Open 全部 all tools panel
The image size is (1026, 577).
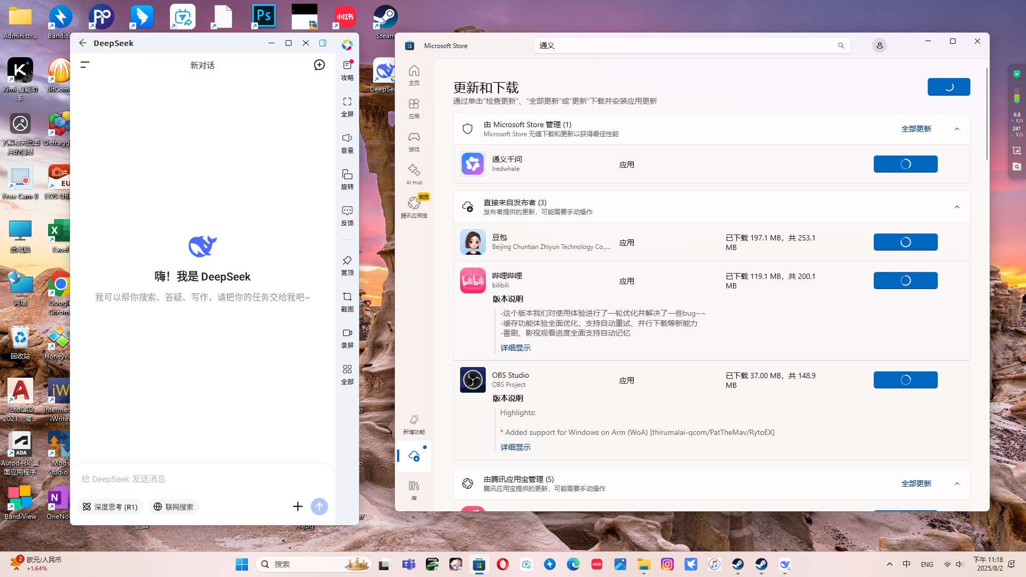347,374
